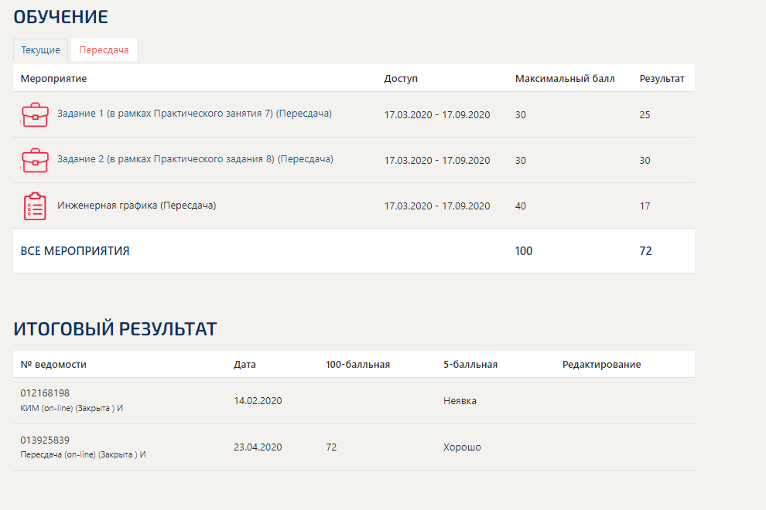Click statement number 012168198

pos(45,393)
